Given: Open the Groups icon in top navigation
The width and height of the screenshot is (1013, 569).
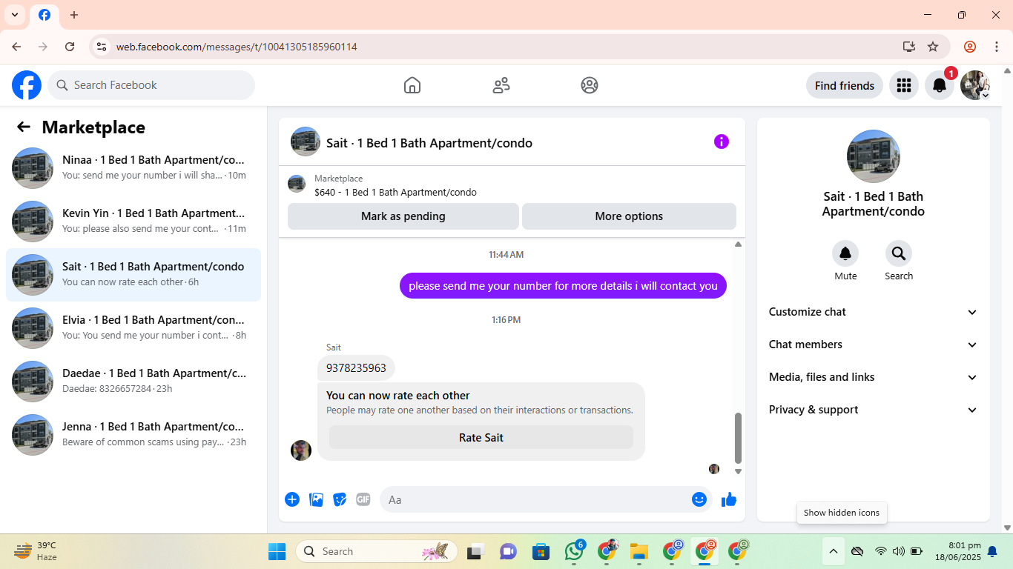Looking at the screenshot, I should tap(590, 85).
